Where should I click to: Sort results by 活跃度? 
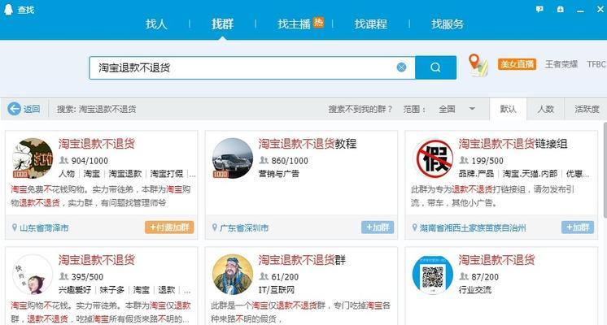click(587, 110)
